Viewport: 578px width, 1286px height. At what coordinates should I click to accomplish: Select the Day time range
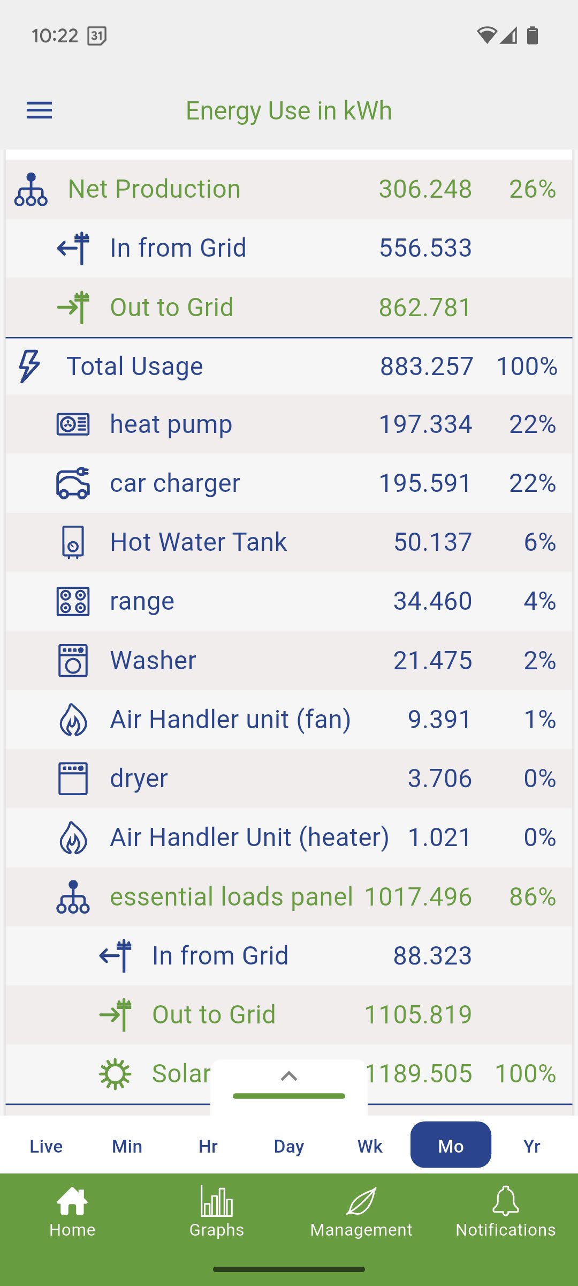289,1146
